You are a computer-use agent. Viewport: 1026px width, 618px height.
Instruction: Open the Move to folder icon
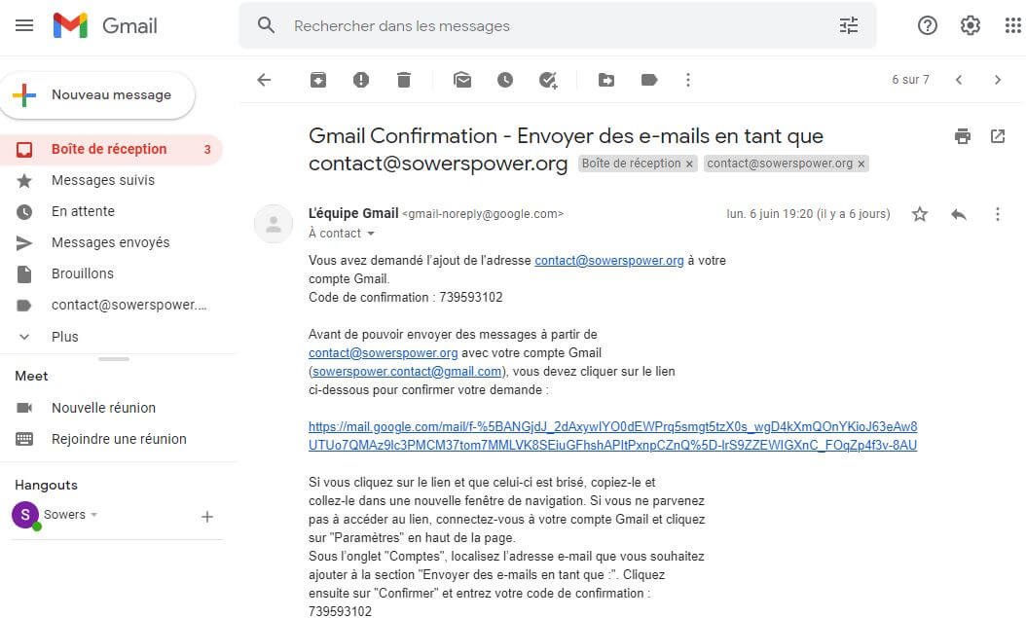tap(606, 80)
